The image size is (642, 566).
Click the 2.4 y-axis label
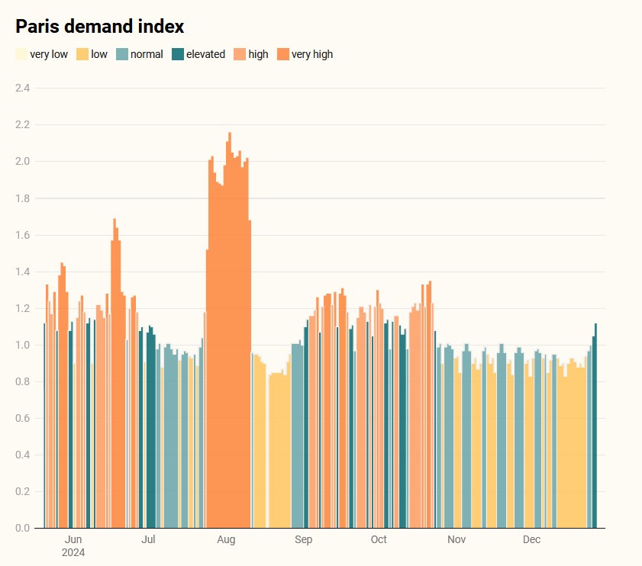[22, 88]
